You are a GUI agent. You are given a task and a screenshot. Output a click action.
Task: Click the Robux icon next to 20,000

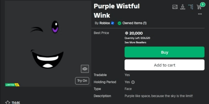tap(127, 33)
